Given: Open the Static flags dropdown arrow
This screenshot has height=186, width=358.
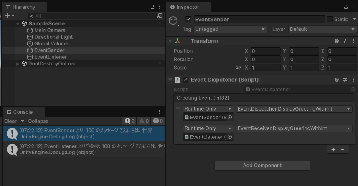Looking at the screenshot, I should pos(355,19).
